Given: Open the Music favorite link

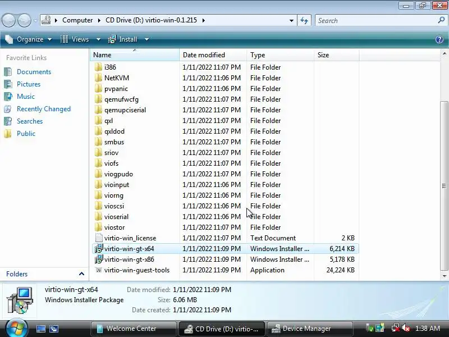Looking at the screenshot, I should coord(26,97).
